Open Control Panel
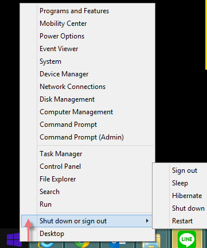This screenshot has height=248, width=207. [x=60, y=166]
